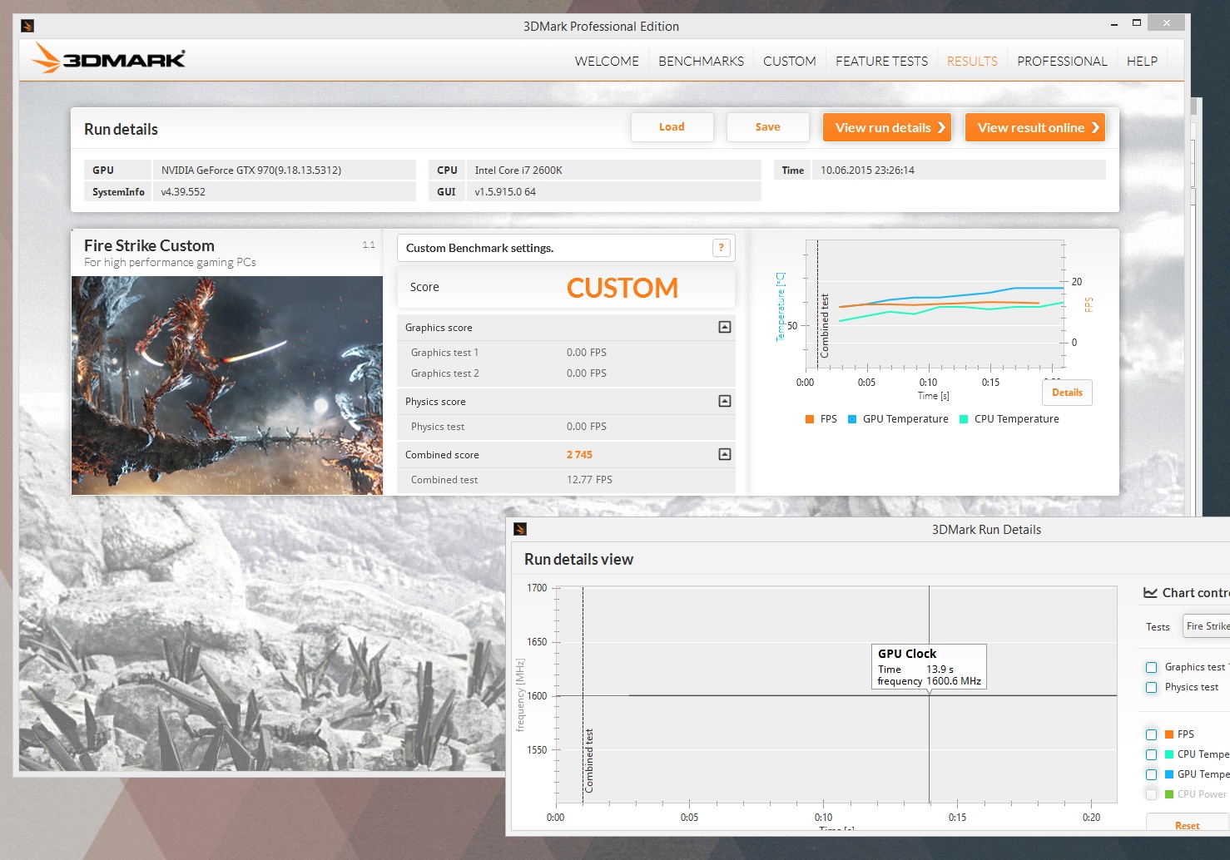Screen dimensions: 1230x860
Task: Click the orange FPS legend swatch
Action: (810, 419)
